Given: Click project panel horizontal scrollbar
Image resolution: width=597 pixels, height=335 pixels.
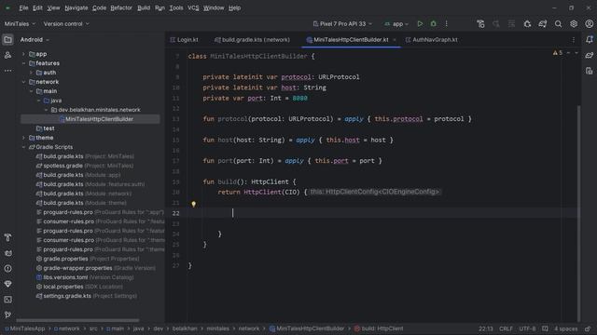Looking at the screenshot, I should 77,320.
